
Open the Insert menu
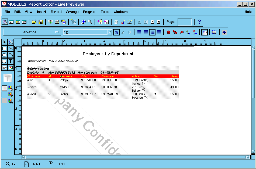tap(41, 12)
